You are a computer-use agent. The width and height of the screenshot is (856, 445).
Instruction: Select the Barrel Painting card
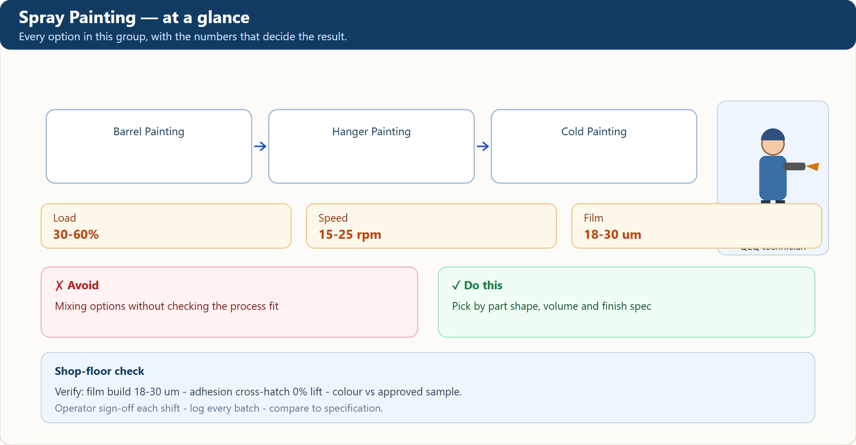tap(149, 146)
